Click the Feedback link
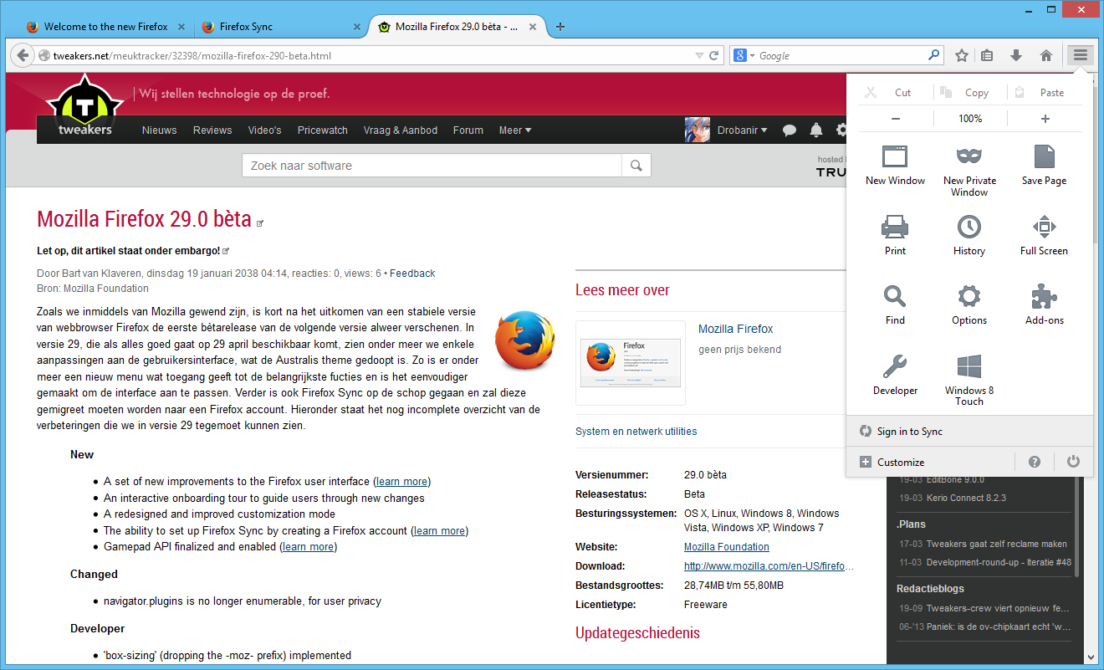Image resolution: width=1104 pixels, height=670 pixels. tap(412, 274)
